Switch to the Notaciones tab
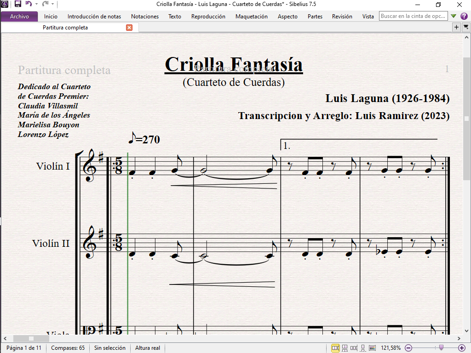This screenshot has width=471, height=353. [x=145, y=17]
